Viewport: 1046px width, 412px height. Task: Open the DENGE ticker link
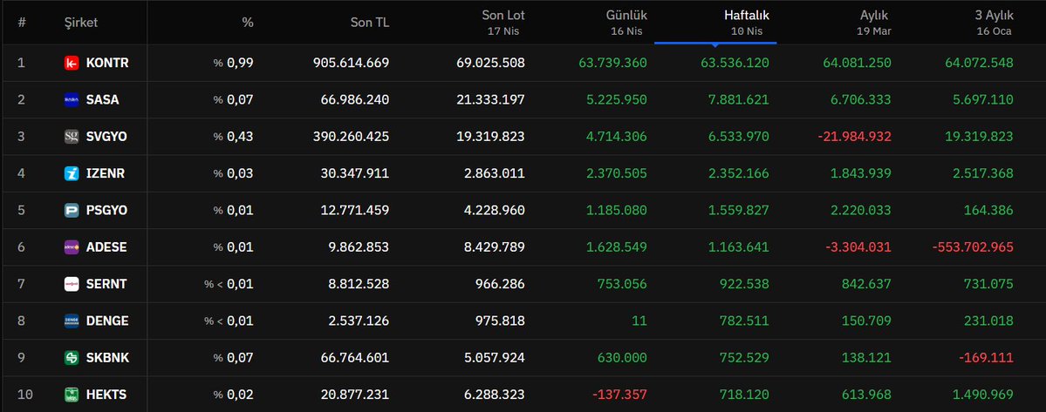coord(106,321)
